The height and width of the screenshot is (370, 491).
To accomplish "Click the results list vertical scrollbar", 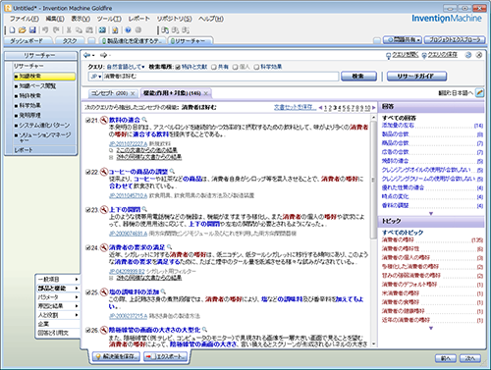I will point(373,231).
